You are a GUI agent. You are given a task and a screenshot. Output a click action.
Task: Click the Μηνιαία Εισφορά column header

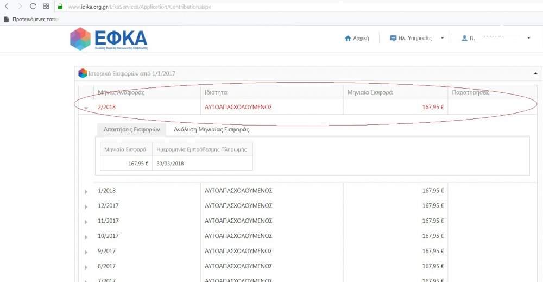pos(370,92)
